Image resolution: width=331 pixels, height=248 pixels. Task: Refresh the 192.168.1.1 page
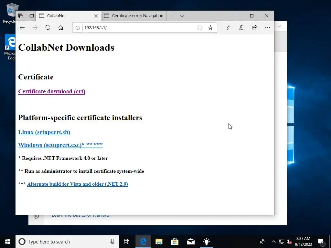coord(48,28)
